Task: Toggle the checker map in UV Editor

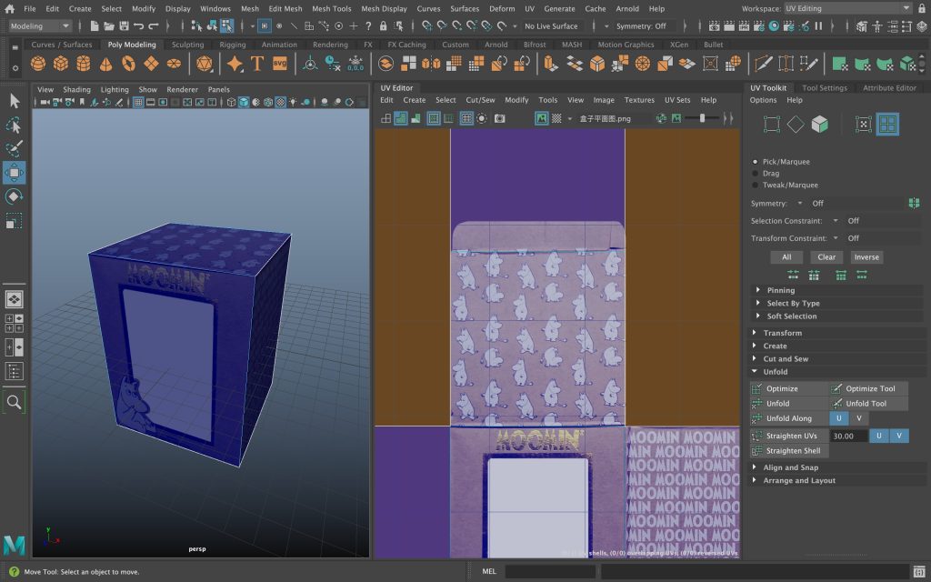Action: click(x=556, y=119)
